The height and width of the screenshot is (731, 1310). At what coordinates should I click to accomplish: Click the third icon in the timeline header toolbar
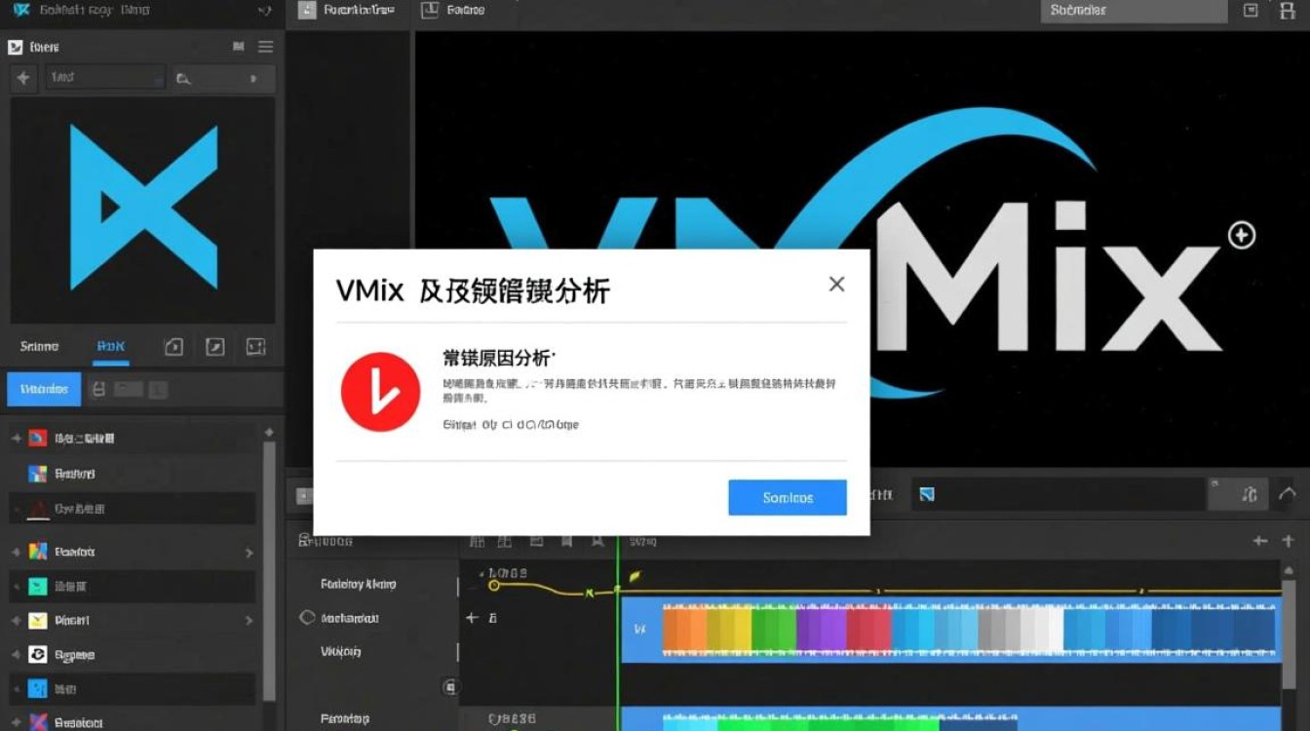pyautogui.click(x=536, y=541)
